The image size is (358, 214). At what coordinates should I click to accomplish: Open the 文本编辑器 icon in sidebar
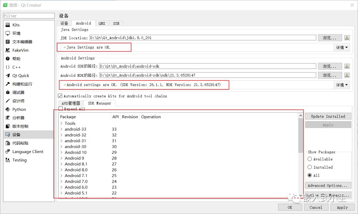pos(8,42)
